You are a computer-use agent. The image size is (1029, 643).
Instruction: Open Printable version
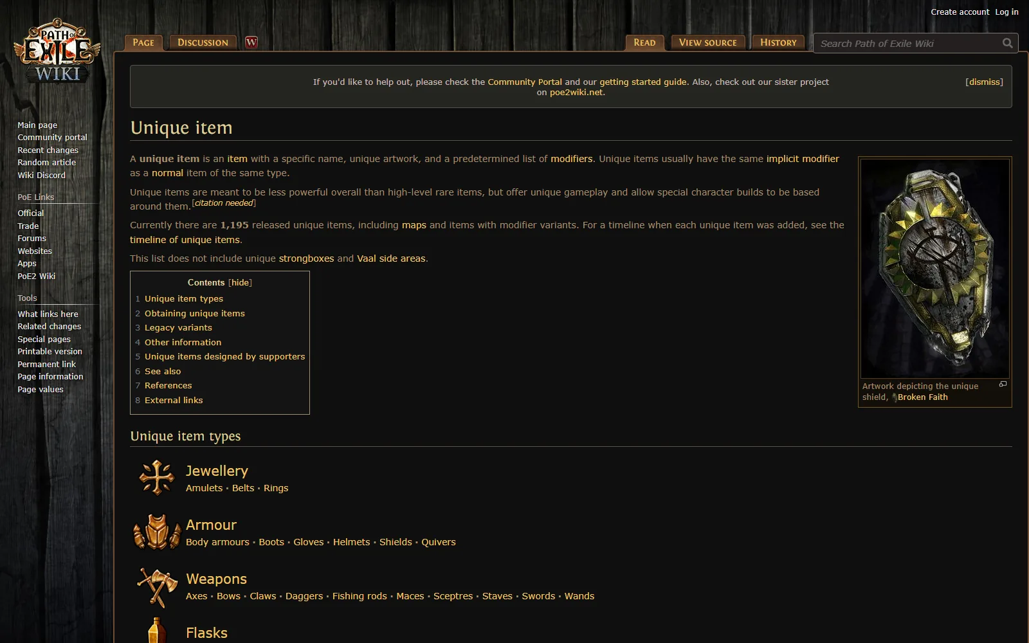[x=50, y=351]
